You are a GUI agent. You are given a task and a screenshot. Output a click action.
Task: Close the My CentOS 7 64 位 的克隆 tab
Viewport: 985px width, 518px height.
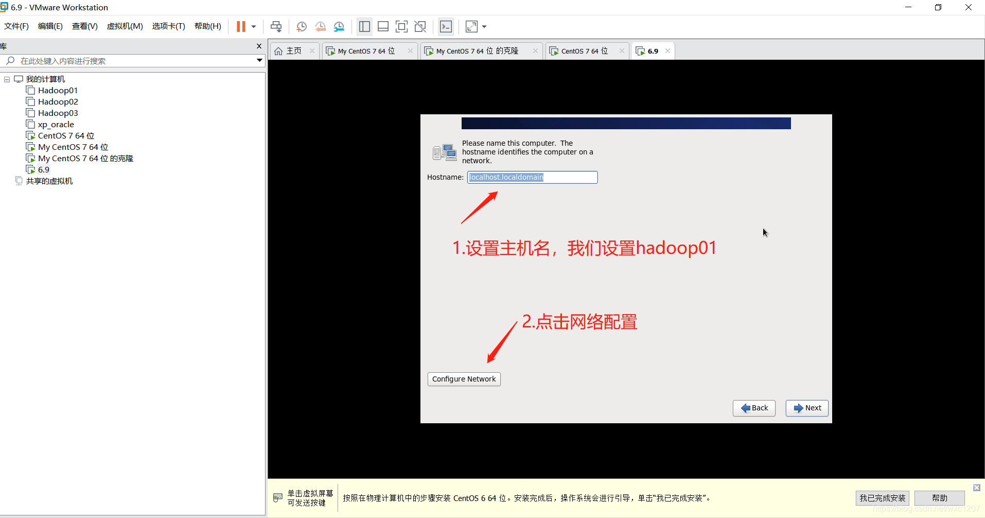click(x=535, y=51)
